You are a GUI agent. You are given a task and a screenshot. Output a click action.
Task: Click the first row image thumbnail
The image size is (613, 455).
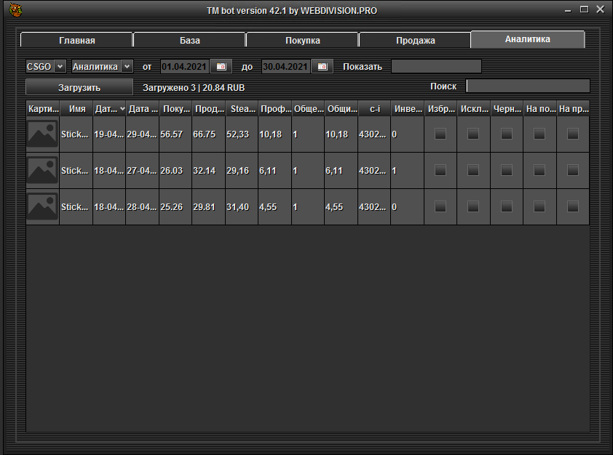point(42,134)
